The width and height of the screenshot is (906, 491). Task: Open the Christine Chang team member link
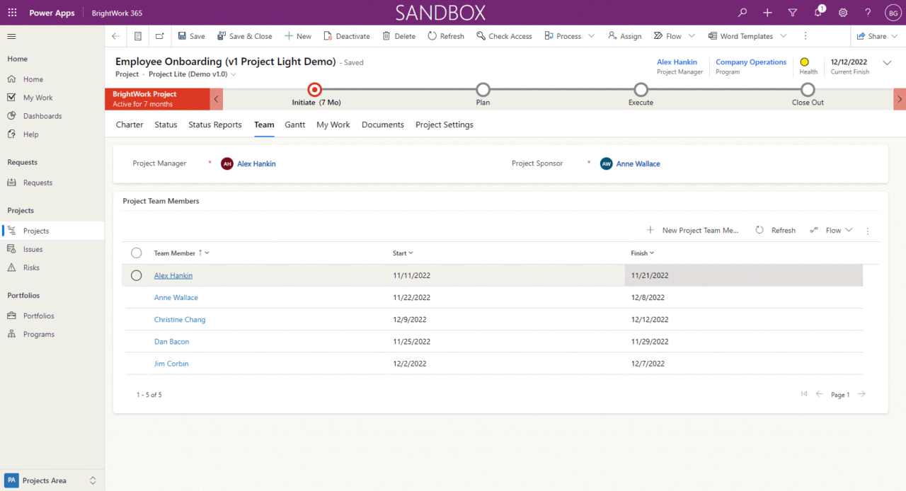pyautogui.click(x=180, y=320)
